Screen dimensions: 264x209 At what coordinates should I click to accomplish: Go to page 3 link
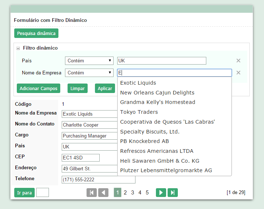(x=133, y=193)
